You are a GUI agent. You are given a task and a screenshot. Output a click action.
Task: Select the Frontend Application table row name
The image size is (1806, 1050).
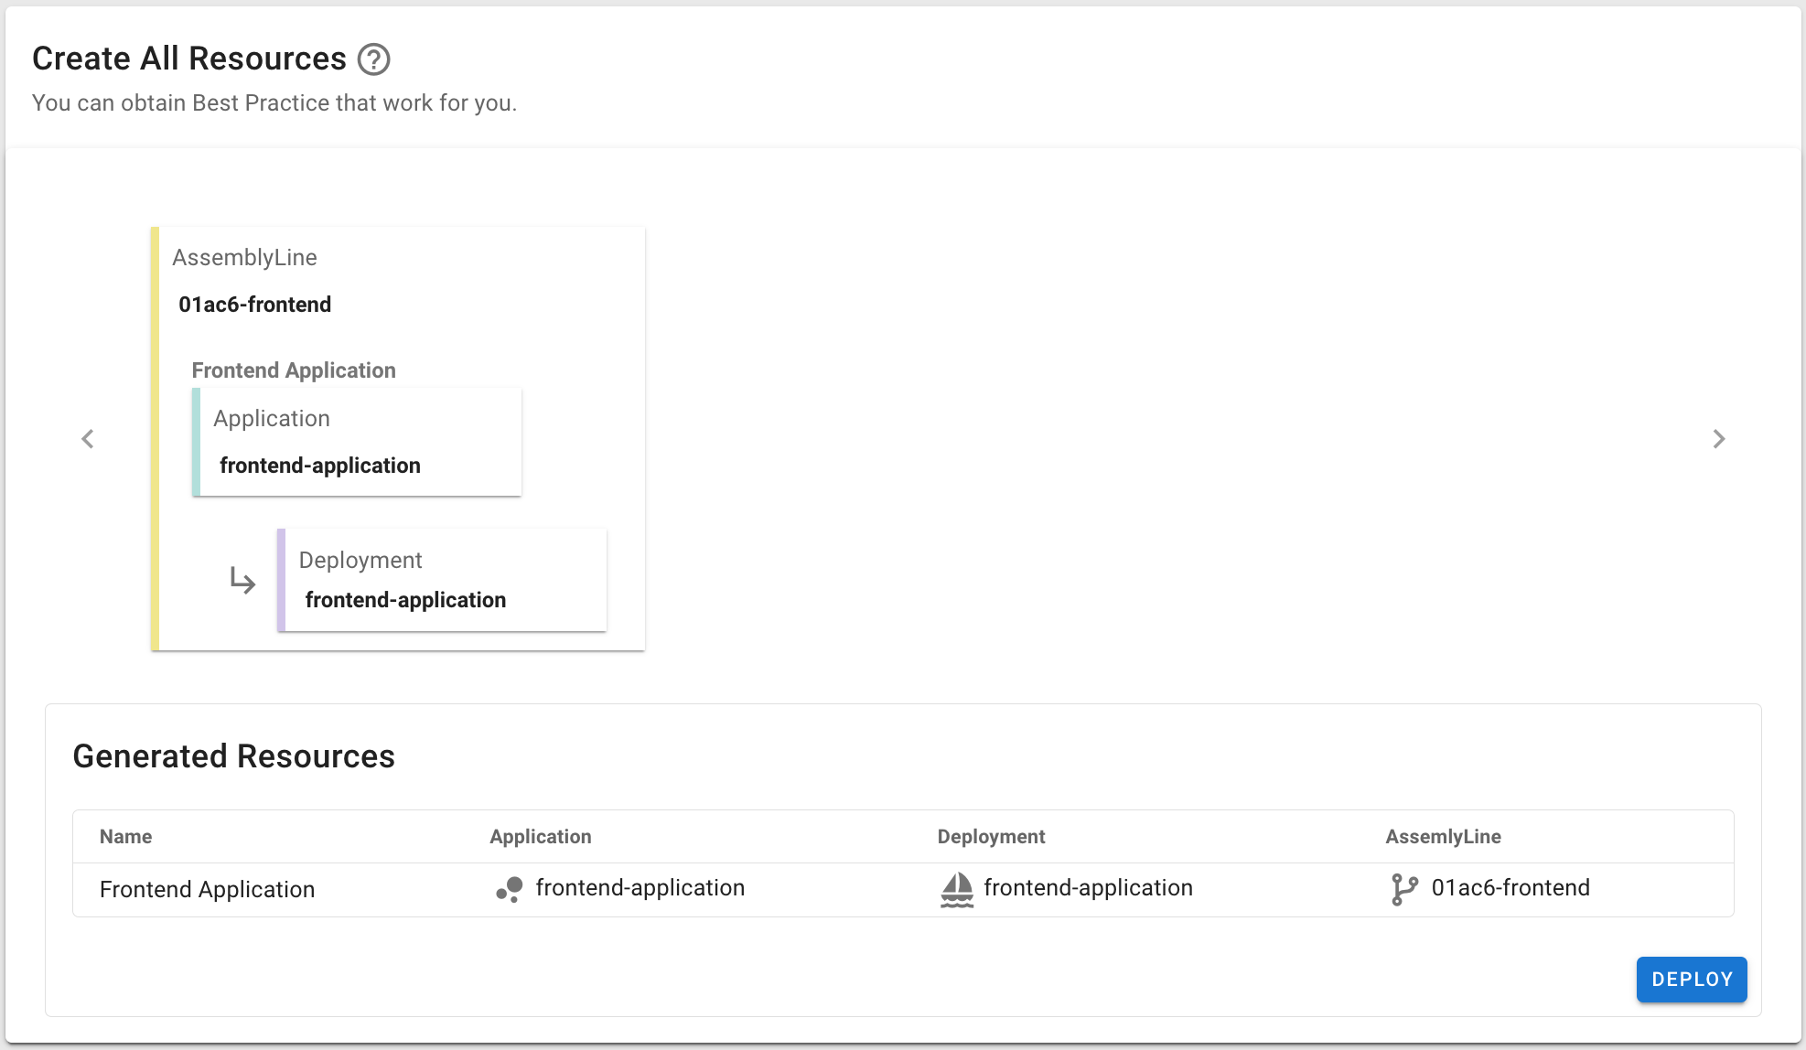[208, 890]
